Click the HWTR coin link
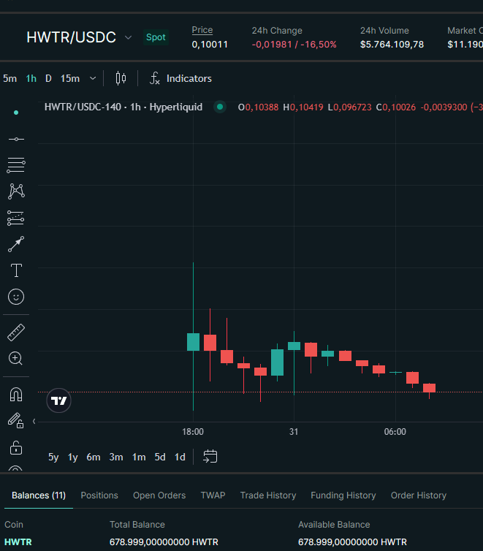Viewport: 483px width, 551px height. coord(18,541)
